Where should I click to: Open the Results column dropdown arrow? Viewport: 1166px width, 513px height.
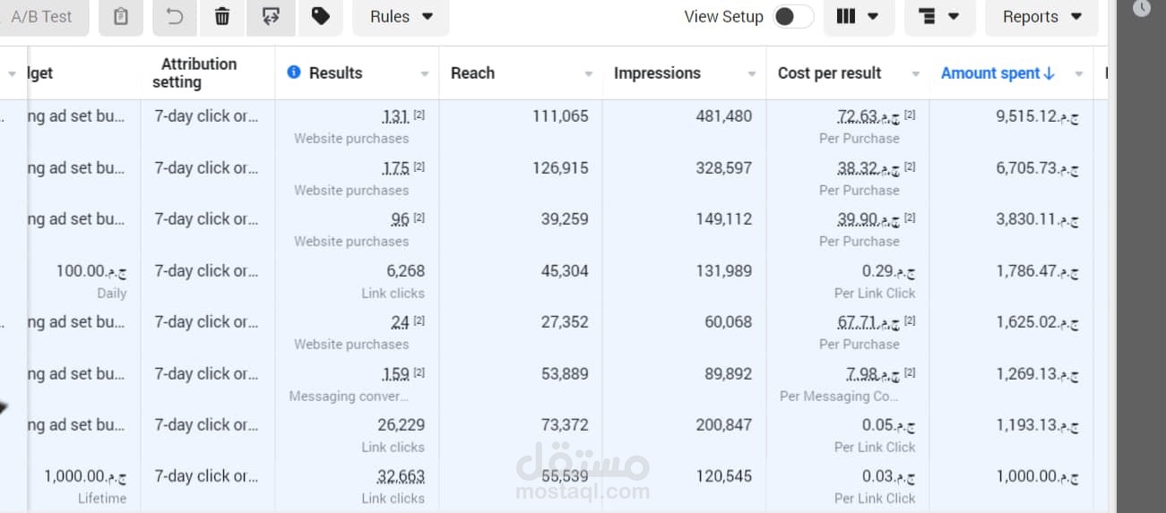pyautogui.click(x=425, y=74)
